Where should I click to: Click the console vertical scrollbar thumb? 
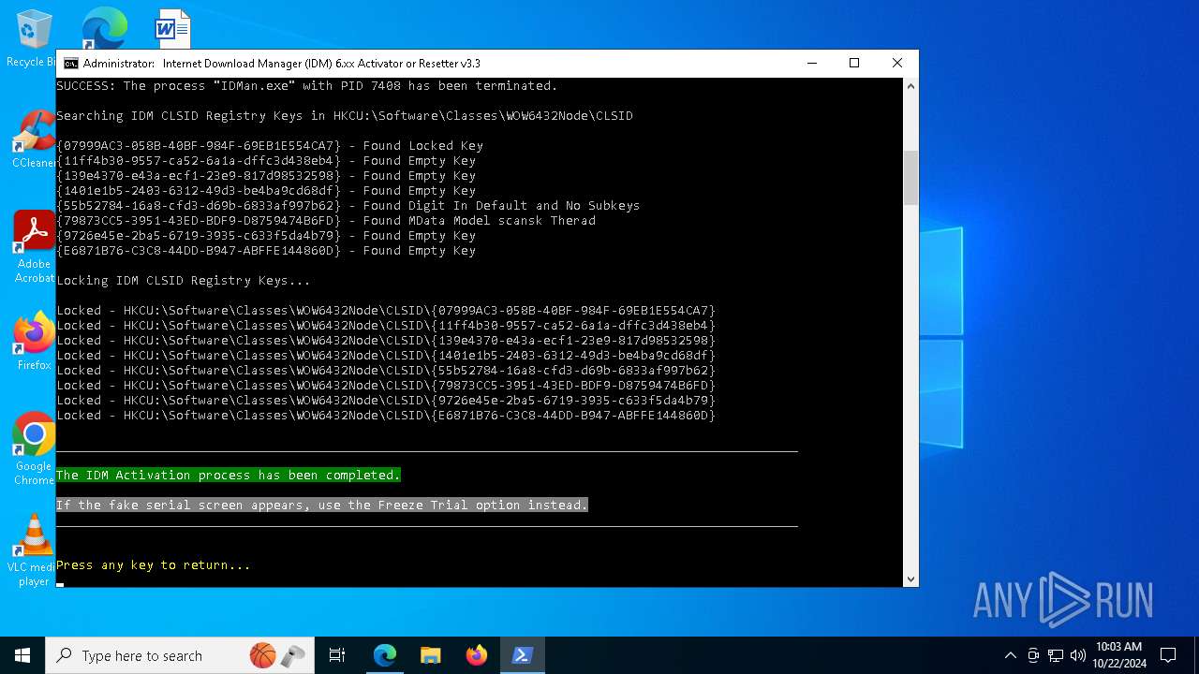[910, 177]
